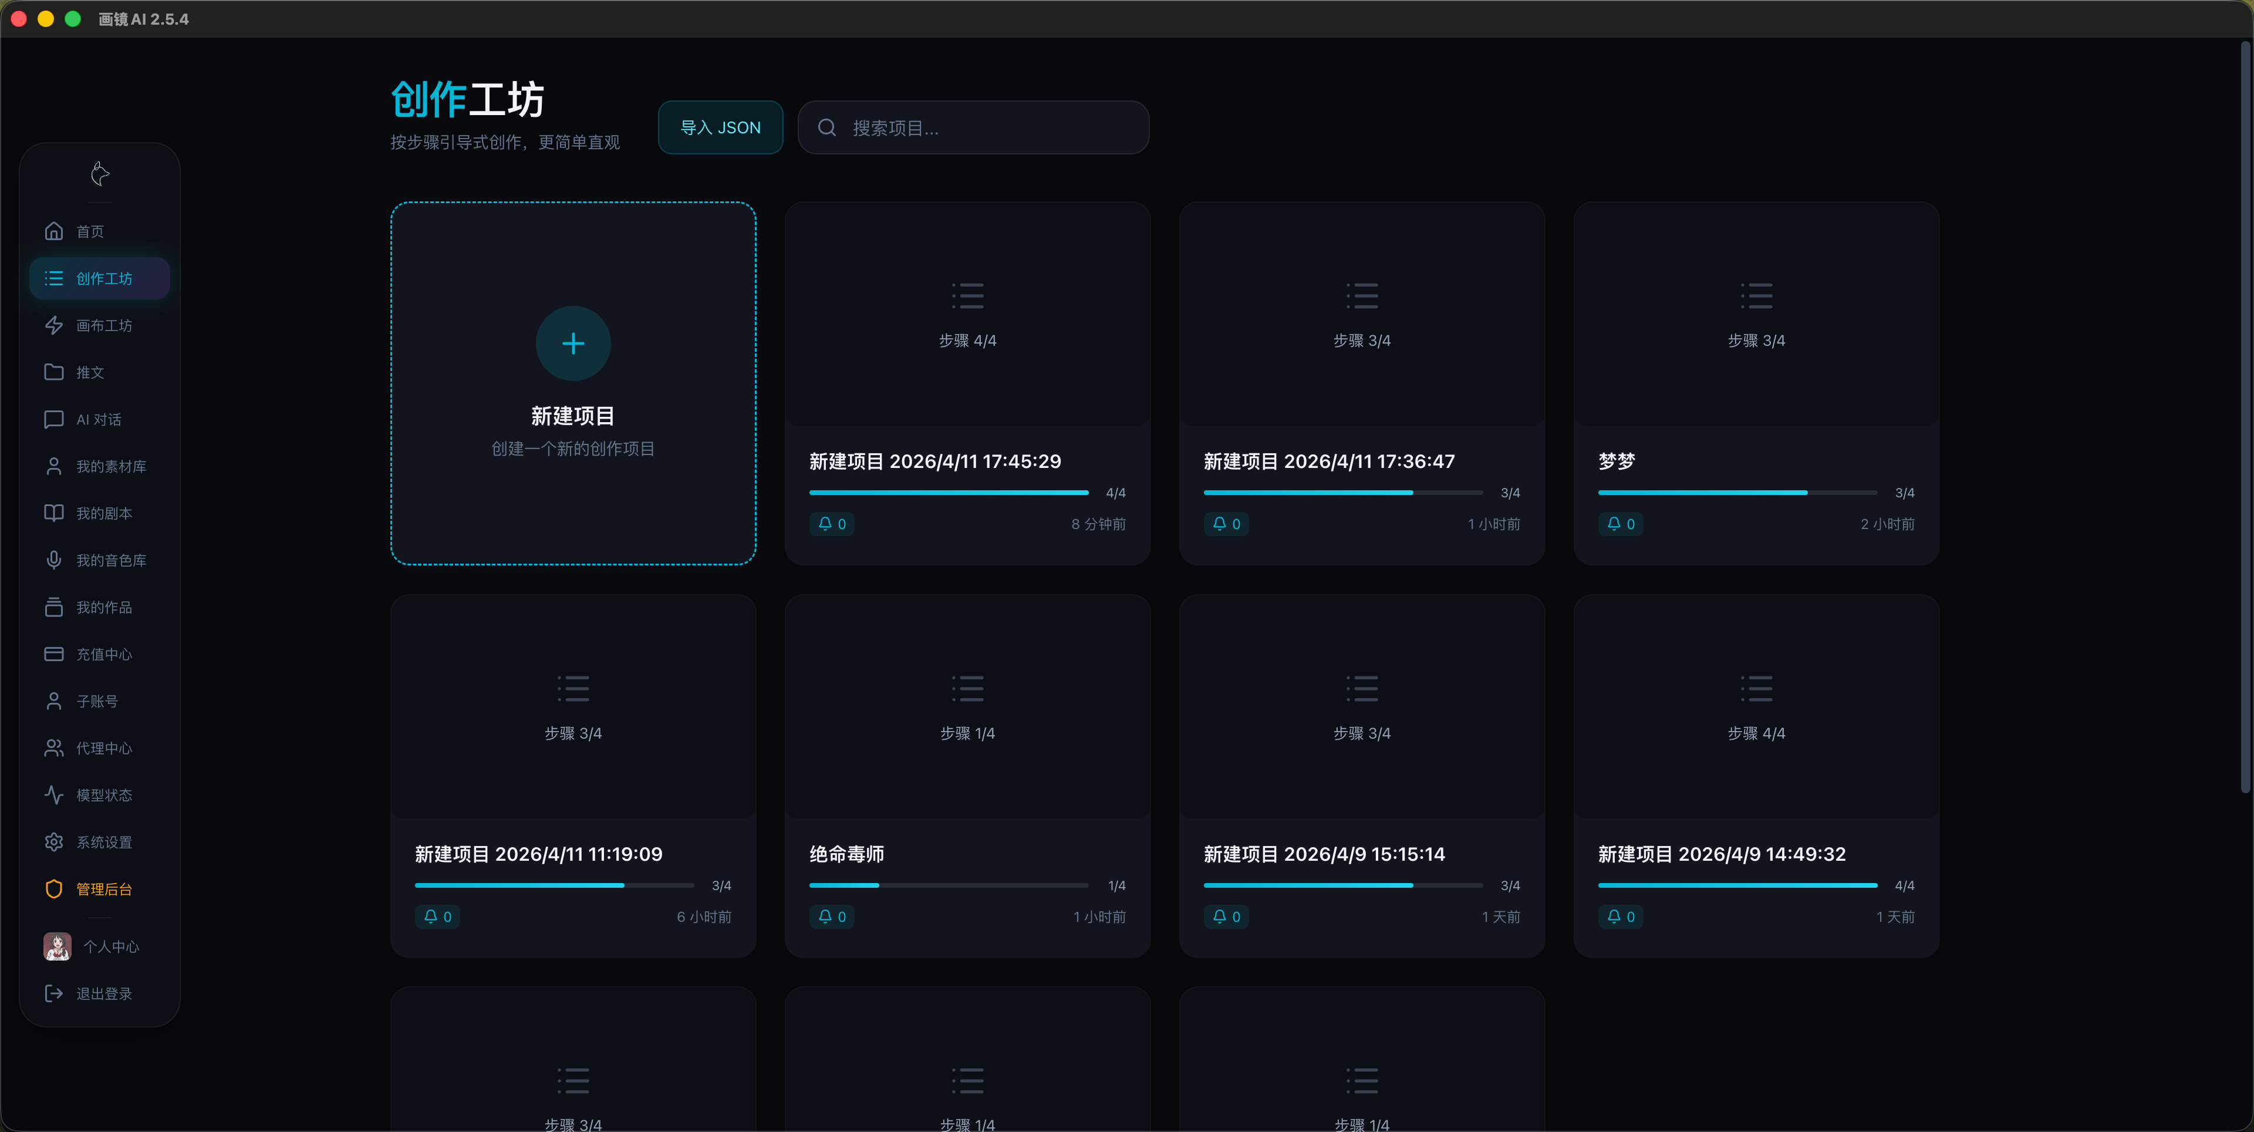Click the bell badge on 梦梦 card

click(x=1621, y=524)
